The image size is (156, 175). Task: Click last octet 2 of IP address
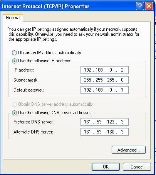pos(122,70)
